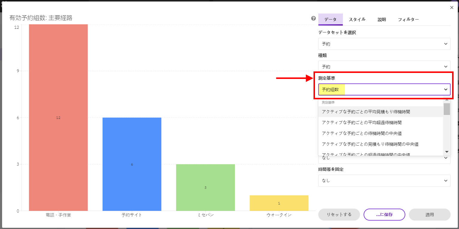
Task: Click the ウォークイン axis label
Action: (279, 215)
